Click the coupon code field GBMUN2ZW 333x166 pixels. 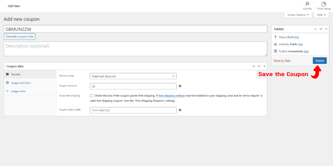[x=135, y=29]
